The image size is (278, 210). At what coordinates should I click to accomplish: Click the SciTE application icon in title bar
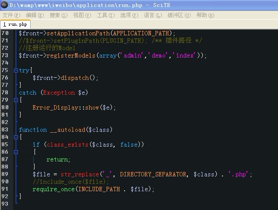point(5,5)
